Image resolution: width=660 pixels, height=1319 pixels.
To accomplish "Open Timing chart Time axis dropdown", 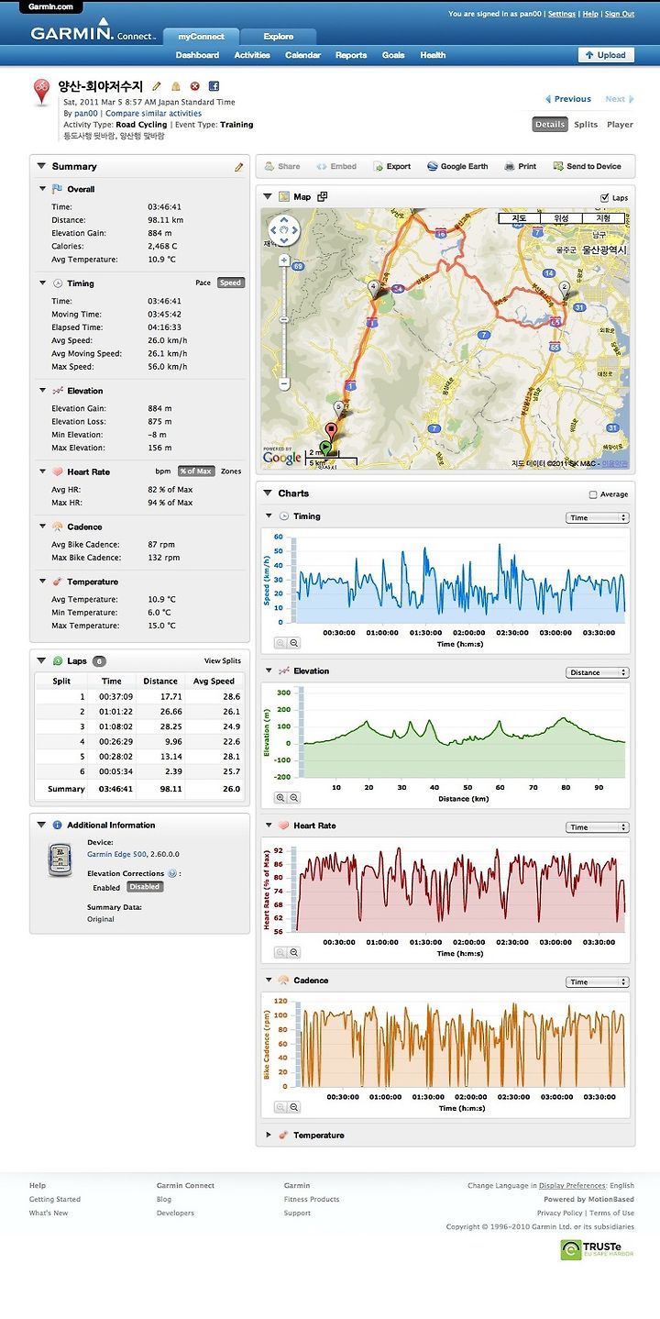I will click(x=597, y=518).
